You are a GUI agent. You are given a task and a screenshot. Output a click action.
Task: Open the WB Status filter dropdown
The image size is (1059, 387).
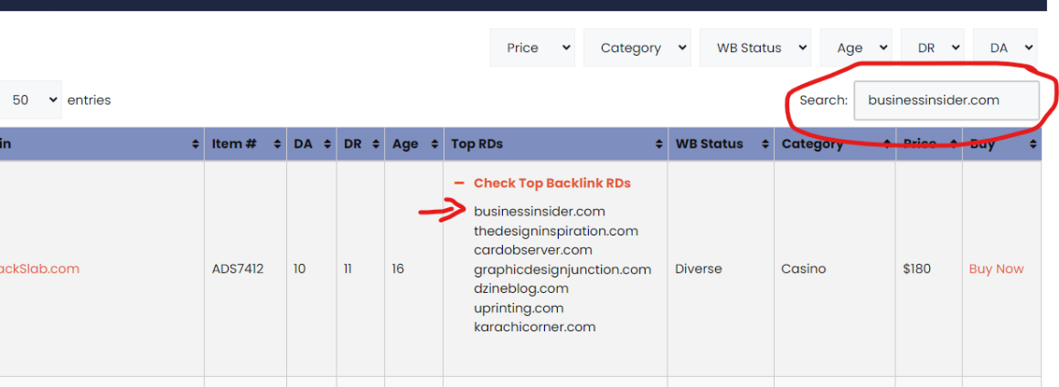click(755, 47)
